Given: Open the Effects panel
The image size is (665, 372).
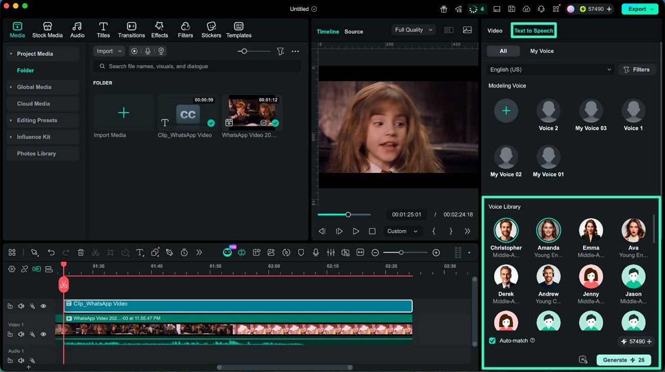Looking at the screenshot, I should click(160, 30).
